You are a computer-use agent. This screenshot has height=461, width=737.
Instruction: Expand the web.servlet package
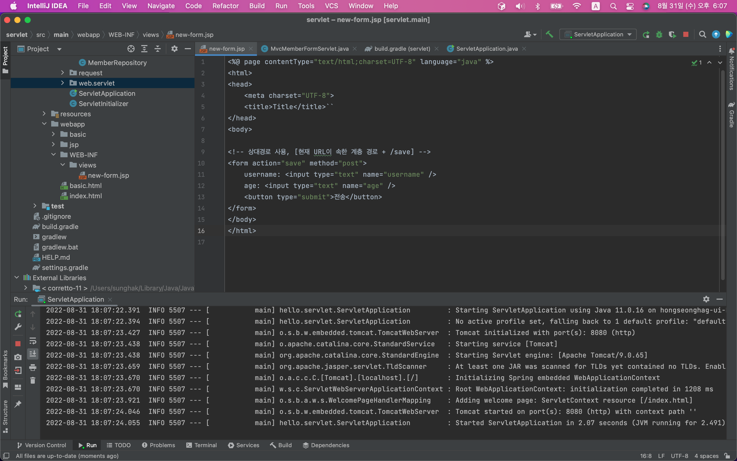pos(62,83)
